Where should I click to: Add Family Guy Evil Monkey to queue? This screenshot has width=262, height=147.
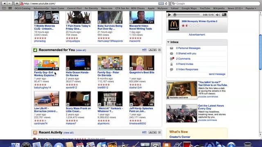coord(36,69)
